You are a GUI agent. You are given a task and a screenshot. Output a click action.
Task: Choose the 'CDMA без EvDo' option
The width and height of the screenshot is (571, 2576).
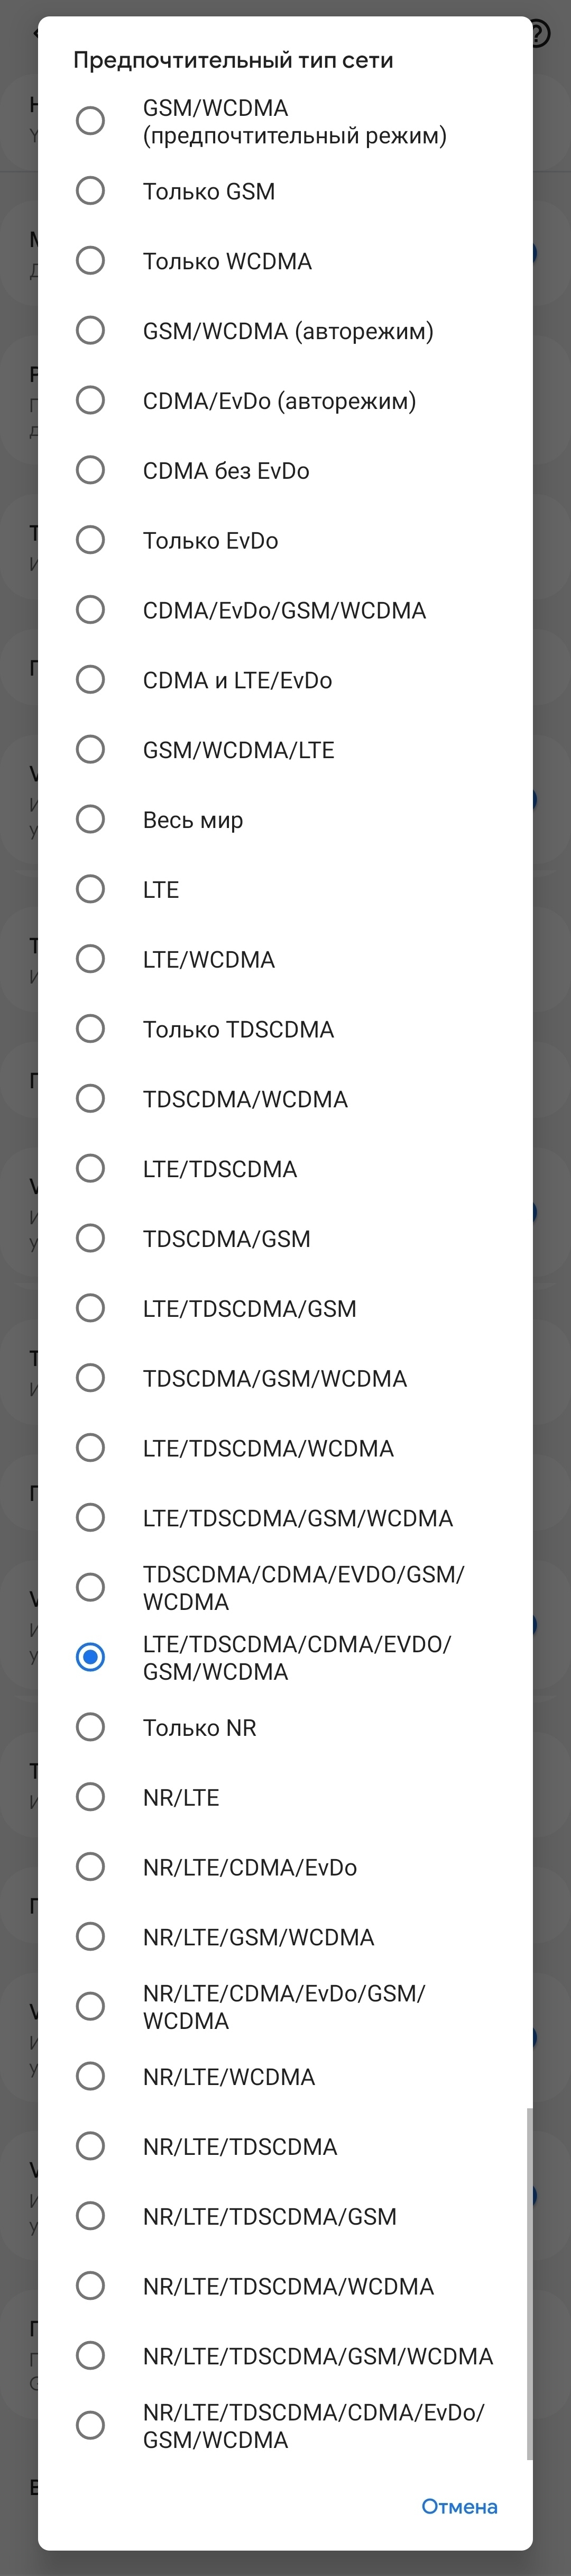tap(90, 470)
